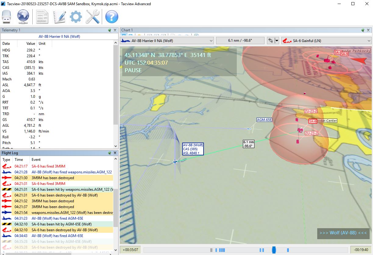This screenshot has width=373, height=255.
Task: Click the AV-8B Harrier II NA (Wolf) telemetry heading
Action: pyautogui.click(x=59, y=37)
